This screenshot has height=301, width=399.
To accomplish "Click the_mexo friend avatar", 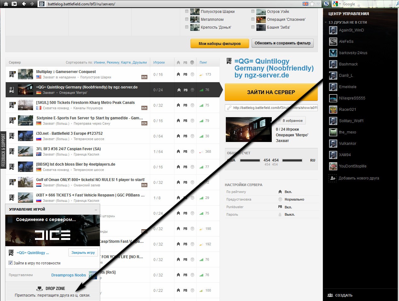I will pos(333,132).
